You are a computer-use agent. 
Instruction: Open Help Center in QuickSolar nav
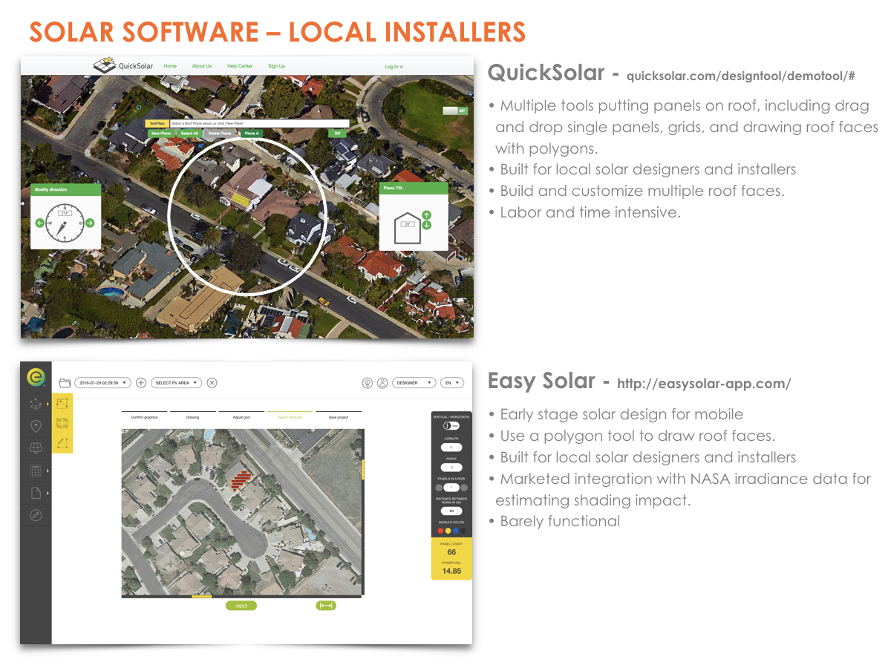coord(240,66)
